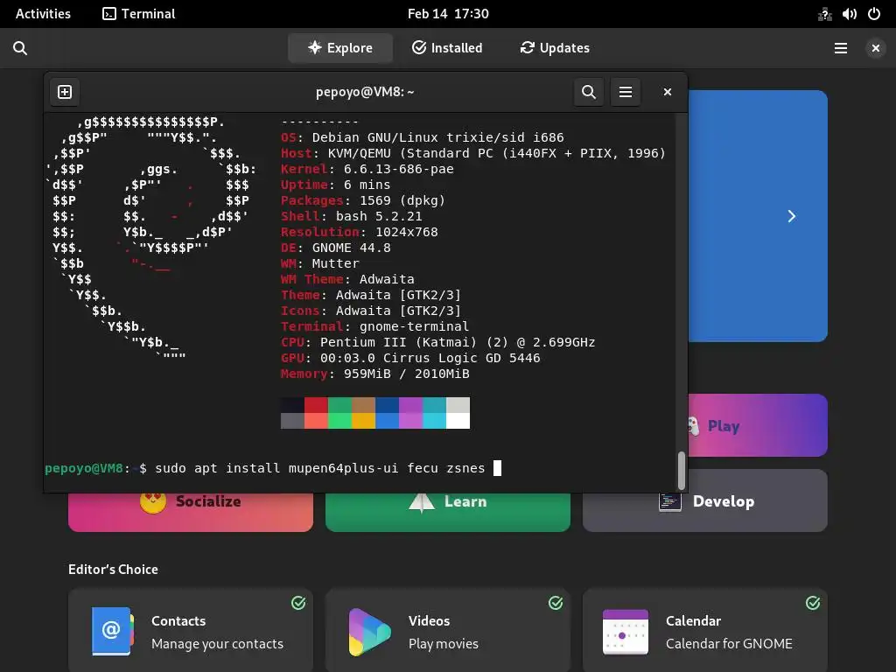Click the terminal command line prompt

[273, 468]
